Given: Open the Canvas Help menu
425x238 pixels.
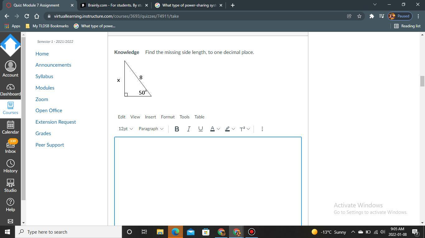Looking at the screenshot, I should tap(10, 205).
